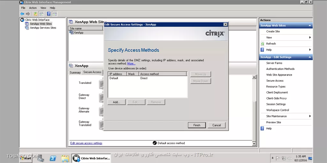327x163 pixels.
Task: Click Authentication Methods action
Action: pos(280,69)
